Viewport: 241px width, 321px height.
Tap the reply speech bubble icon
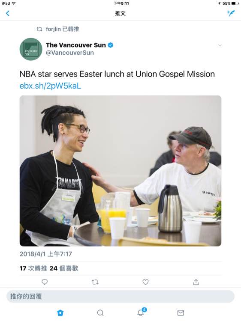click(45, 282)
